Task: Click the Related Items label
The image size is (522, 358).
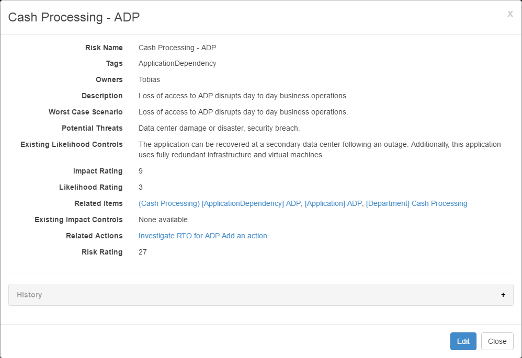Action: pos(98,203)
